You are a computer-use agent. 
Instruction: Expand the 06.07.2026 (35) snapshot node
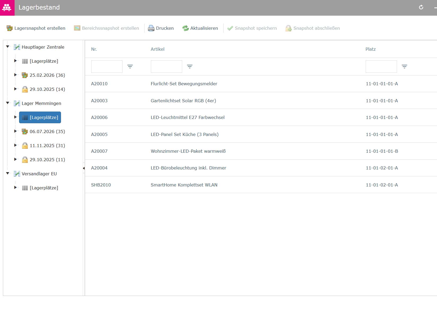(15, 131)
